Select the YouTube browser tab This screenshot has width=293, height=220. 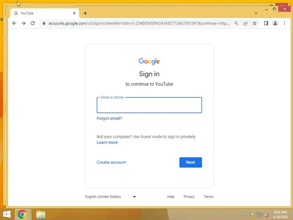click(x=45, y=13)
